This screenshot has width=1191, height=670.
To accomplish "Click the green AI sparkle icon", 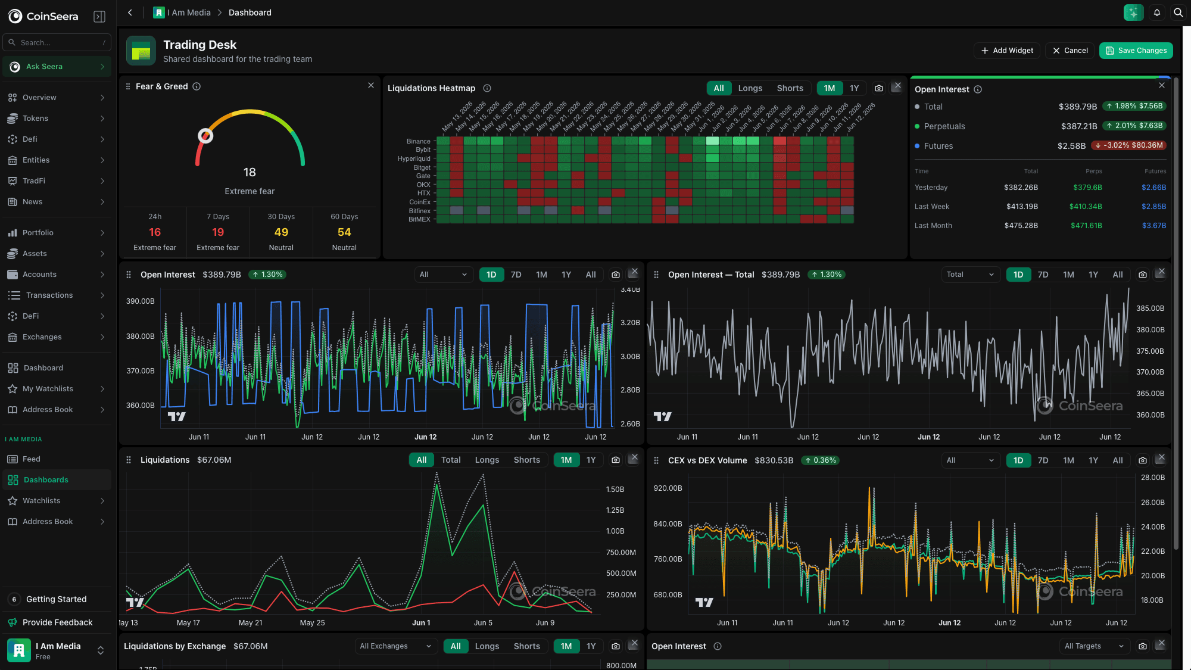I will click(1133, 13).
